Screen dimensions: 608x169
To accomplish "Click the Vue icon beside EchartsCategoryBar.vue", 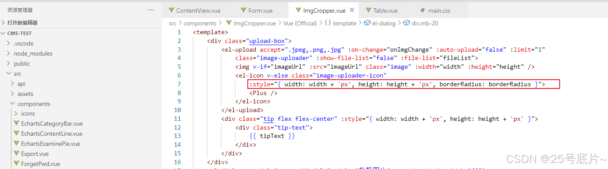I will tap(17, 123).
